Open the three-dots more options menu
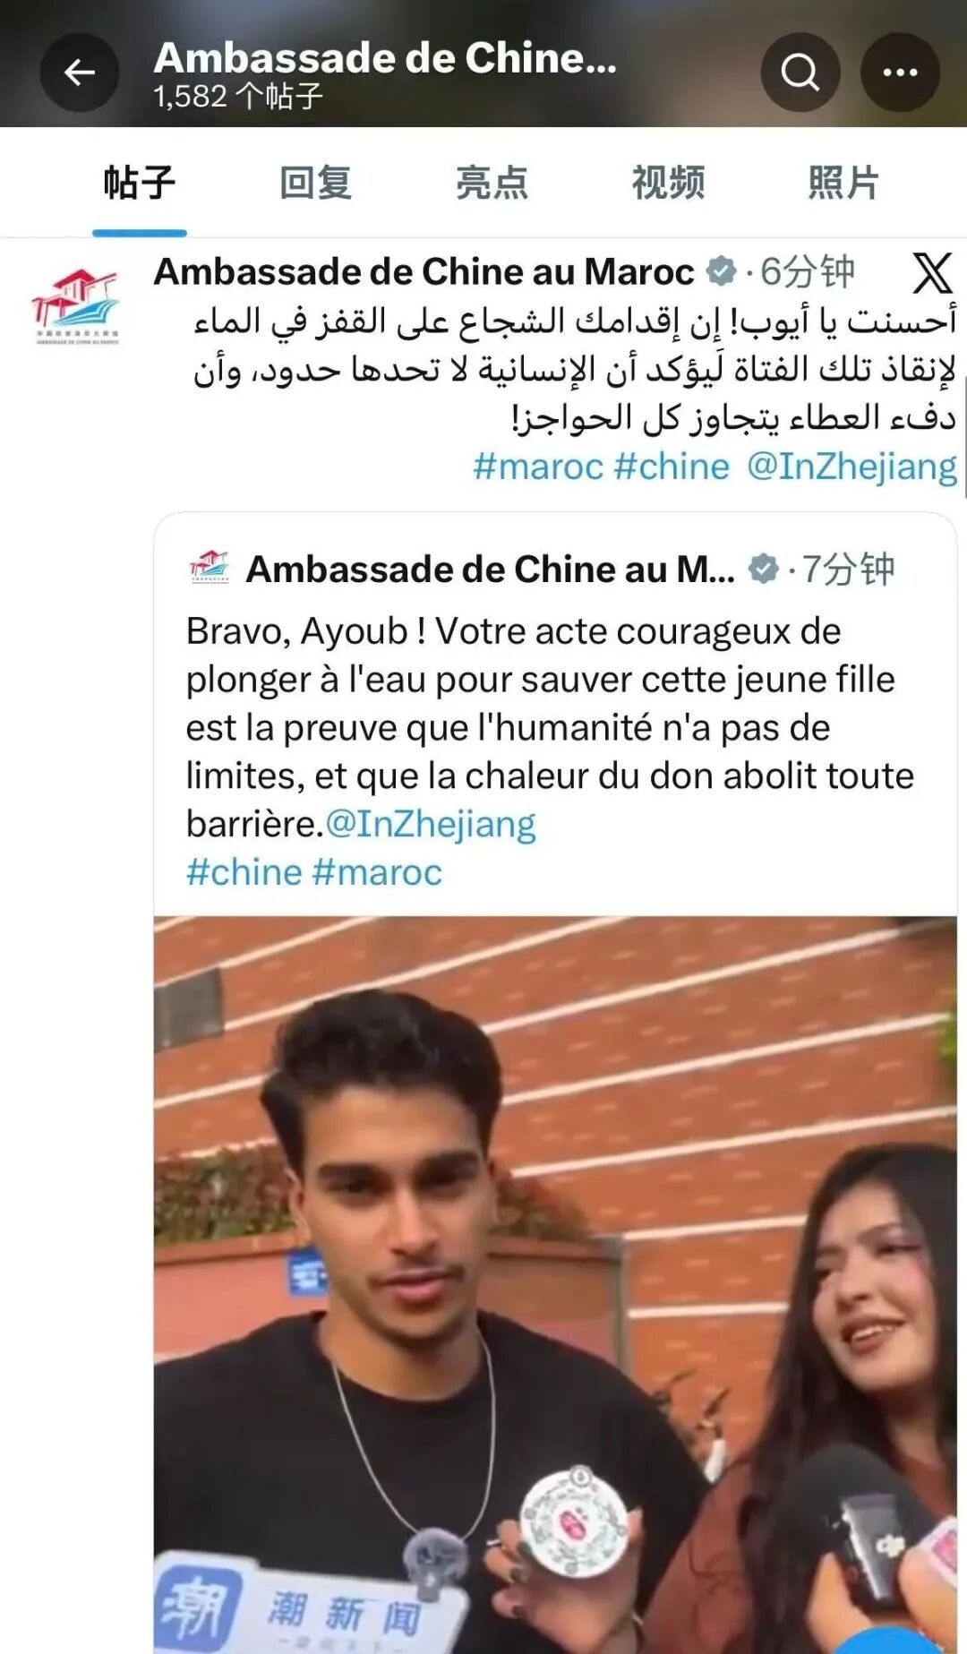 point(900,73)
